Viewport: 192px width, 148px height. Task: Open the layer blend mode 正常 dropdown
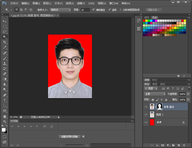[x=155, y=94]
